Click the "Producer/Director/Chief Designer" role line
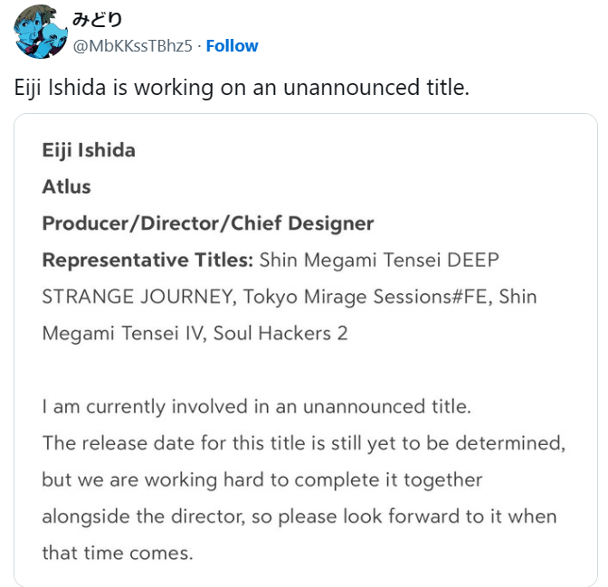The image size is (608, 587). pos(207,223)
